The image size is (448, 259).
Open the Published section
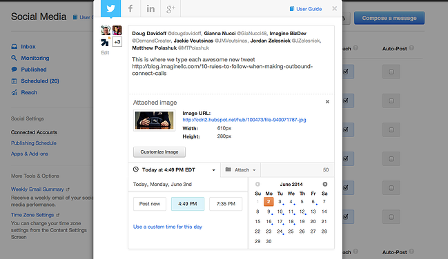pos(33,70)
